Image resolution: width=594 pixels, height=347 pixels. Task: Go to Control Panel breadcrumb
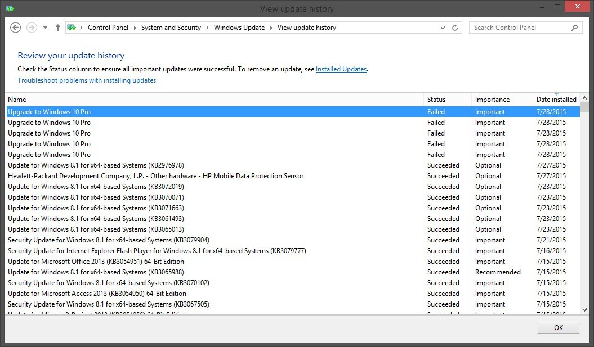pos(108,28)
